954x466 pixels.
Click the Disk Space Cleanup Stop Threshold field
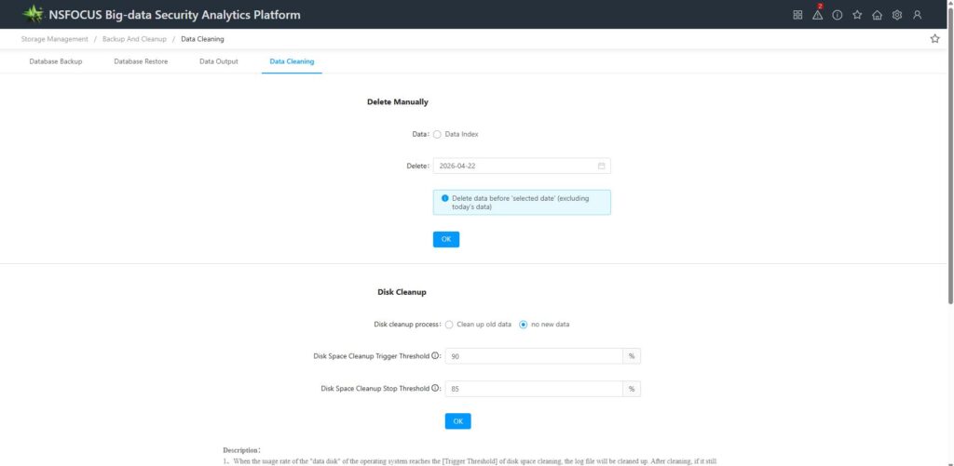click(x=534, y=389)
